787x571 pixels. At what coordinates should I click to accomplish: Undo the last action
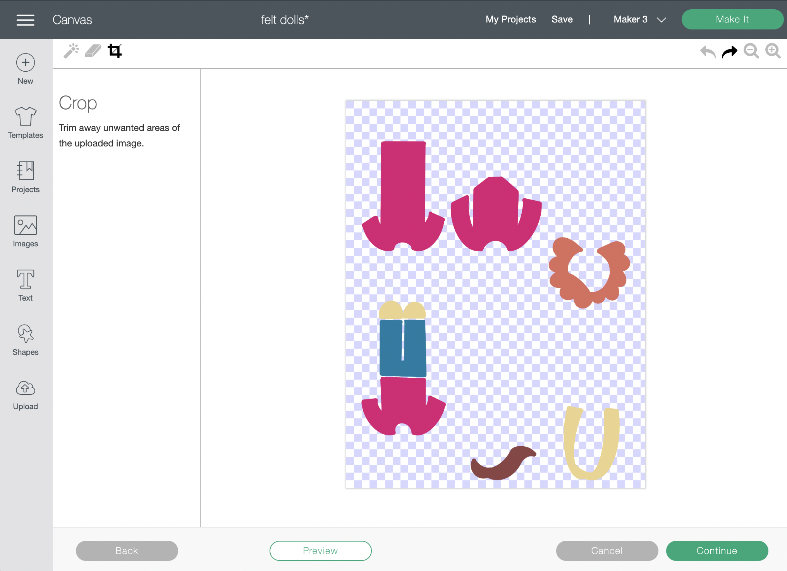click(x=708, y=52)
